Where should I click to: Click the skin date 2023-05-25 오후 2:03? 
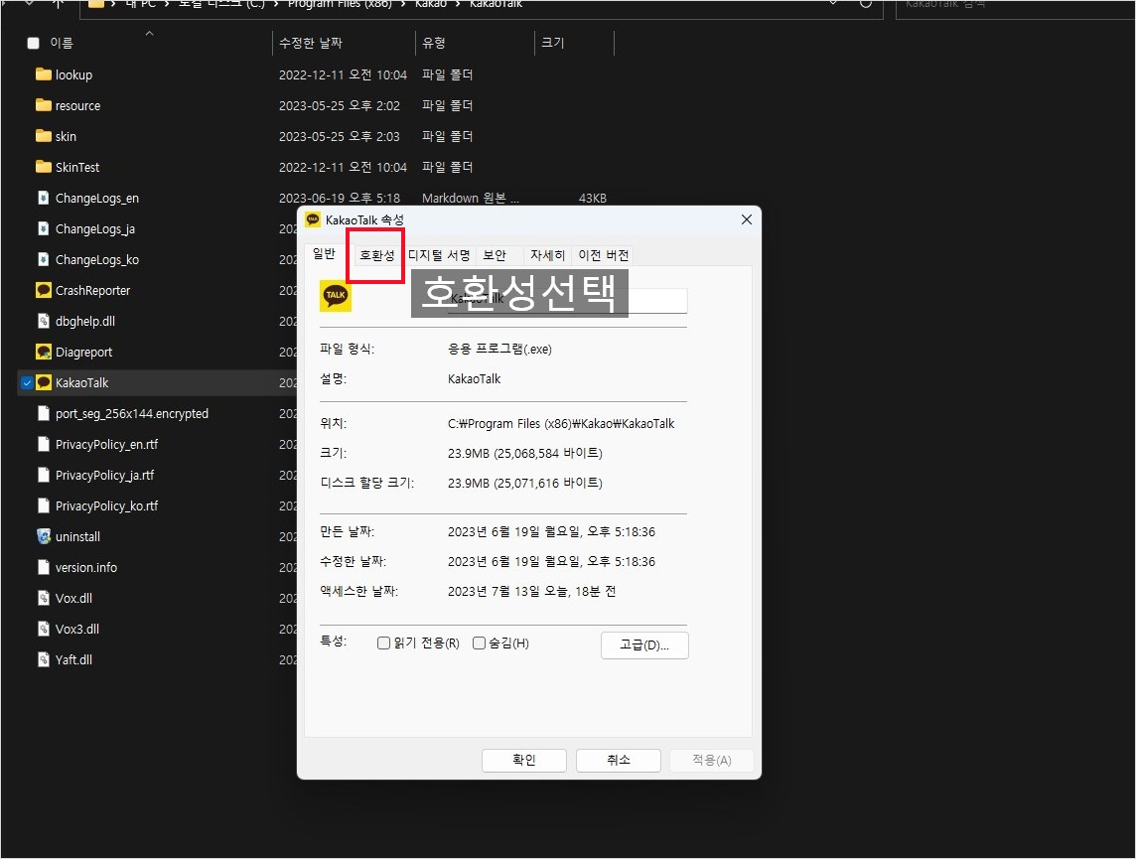pos(339,136)
